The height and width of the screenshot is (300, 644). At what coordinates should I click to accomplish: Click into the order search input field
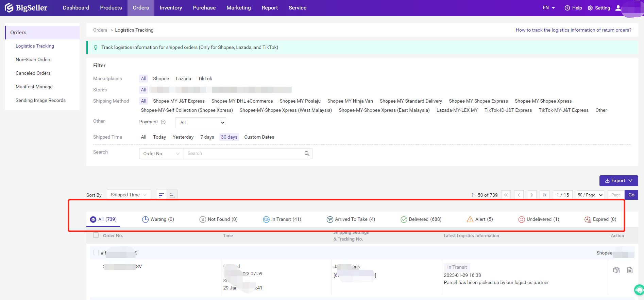click(243, 154)
